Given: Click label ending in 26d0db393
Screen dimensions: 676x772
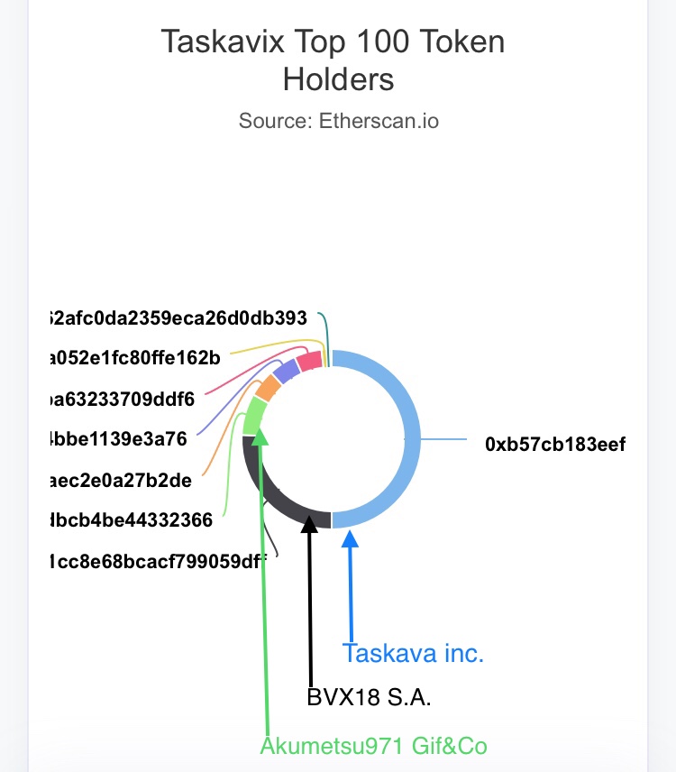Looking at the screenshot, I should coord(180,317).
